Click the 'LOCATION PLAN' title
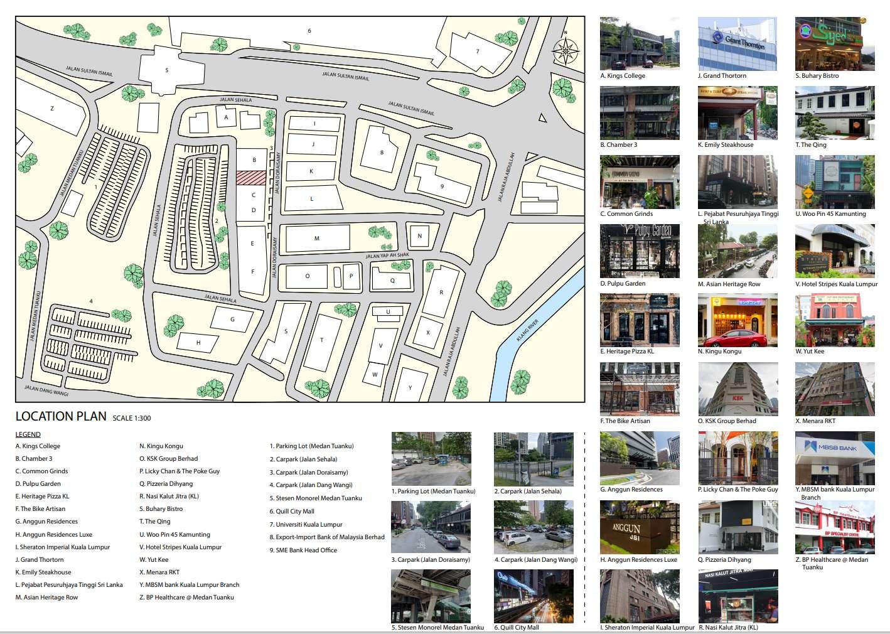Image resolution: width=890 pixels, height=634 pixels. tap(61, 416)
